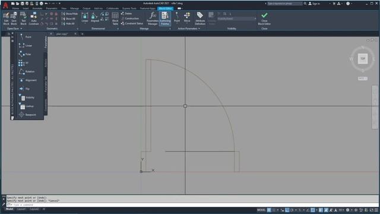Select the Alignment parameter in the palette

tap(28, 80)
